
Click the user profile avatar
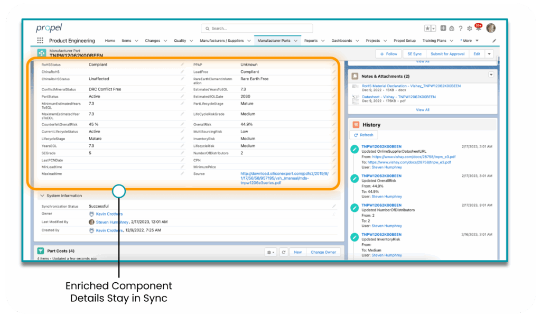[491, 29]
